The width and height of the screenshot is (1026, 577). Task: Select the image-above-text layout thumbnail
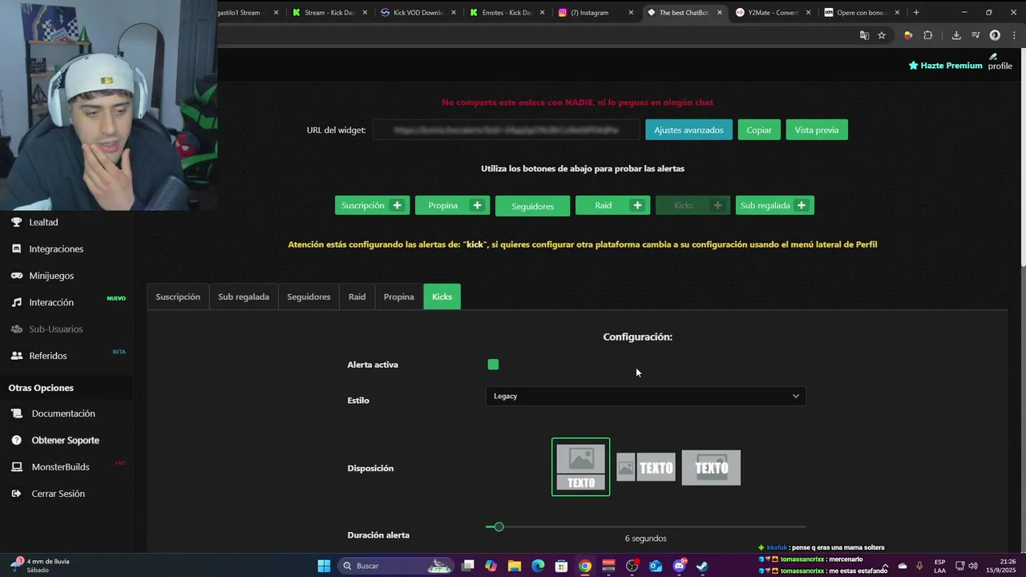pyautogui.click(x=580, y=467)
